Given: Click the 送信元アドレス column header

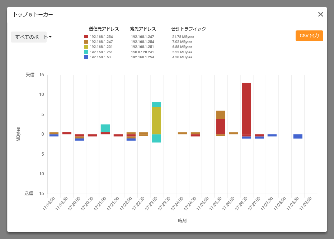Looking at the screenshot, I should [104, 29].
